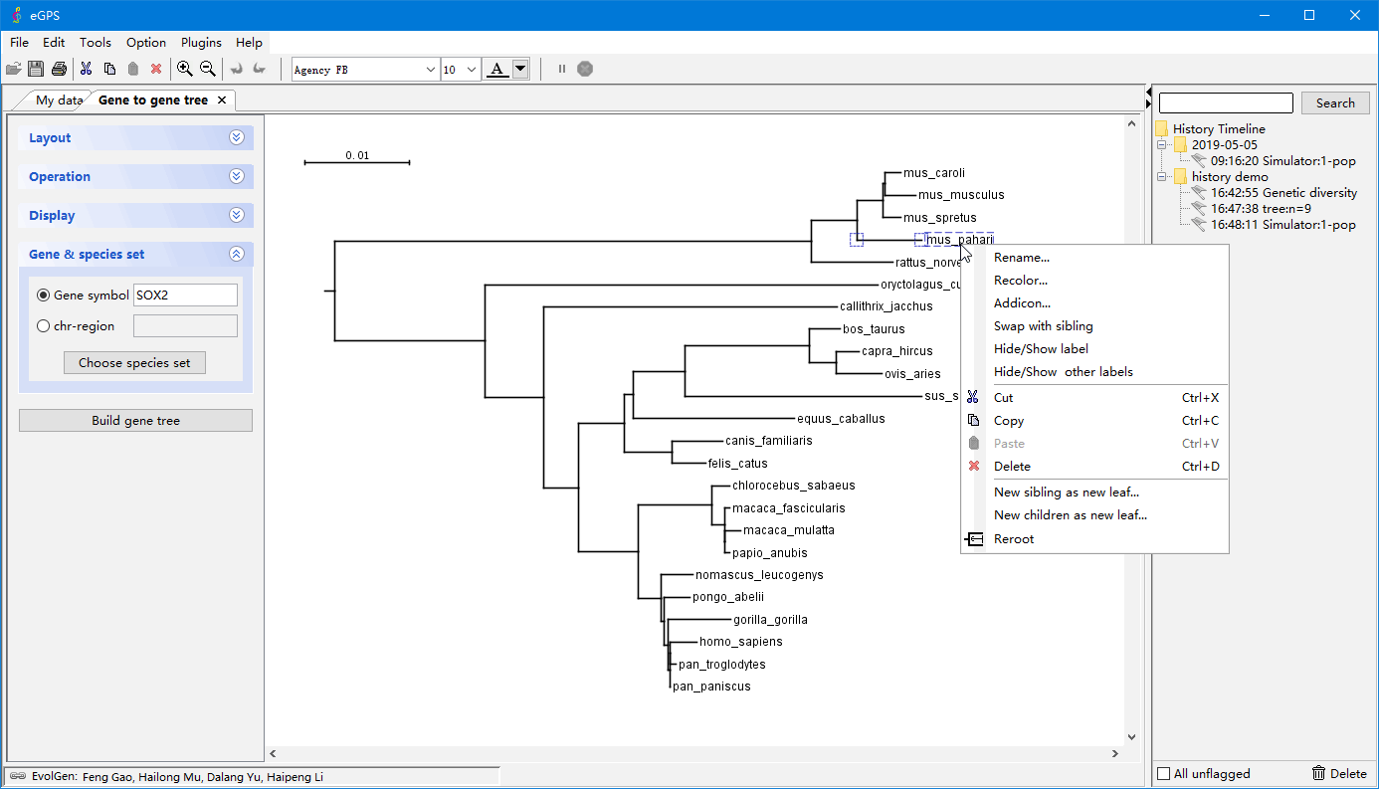Click the Undo arrow toolbar icon
This screenshot has width=1379, height=789.
point(236,69)
